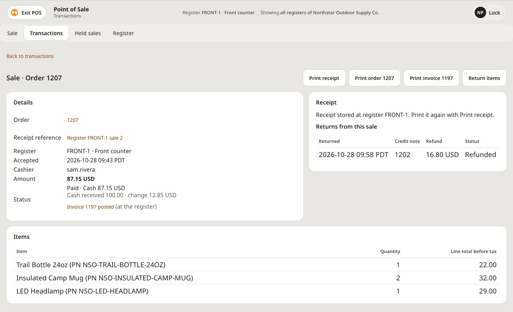Select credit note 1202 in returns table

403,155
